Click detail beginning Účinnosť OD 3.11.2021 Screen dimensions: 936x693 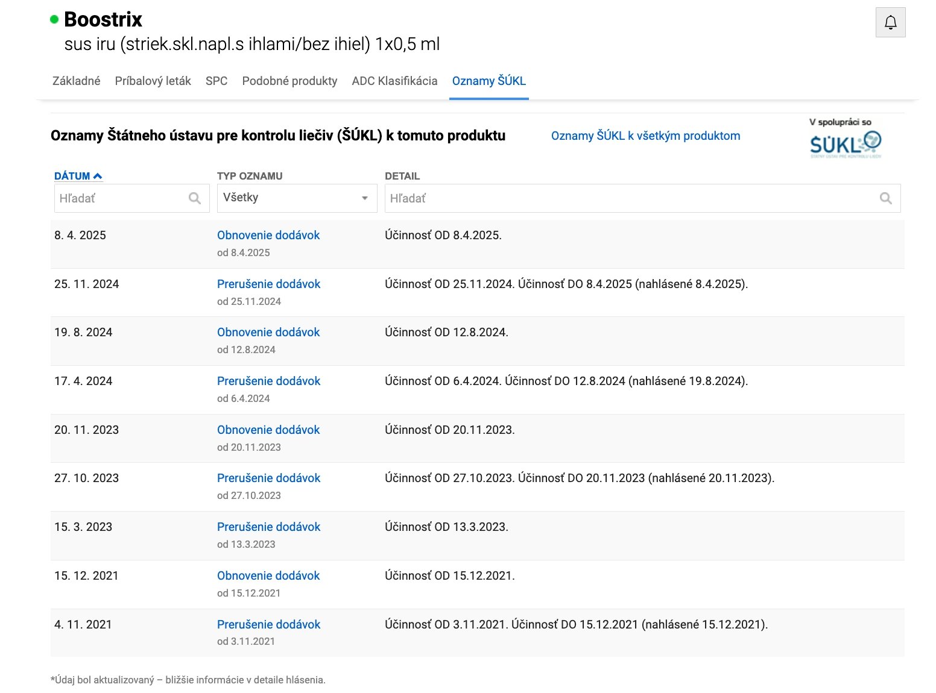tap(577, 624)
